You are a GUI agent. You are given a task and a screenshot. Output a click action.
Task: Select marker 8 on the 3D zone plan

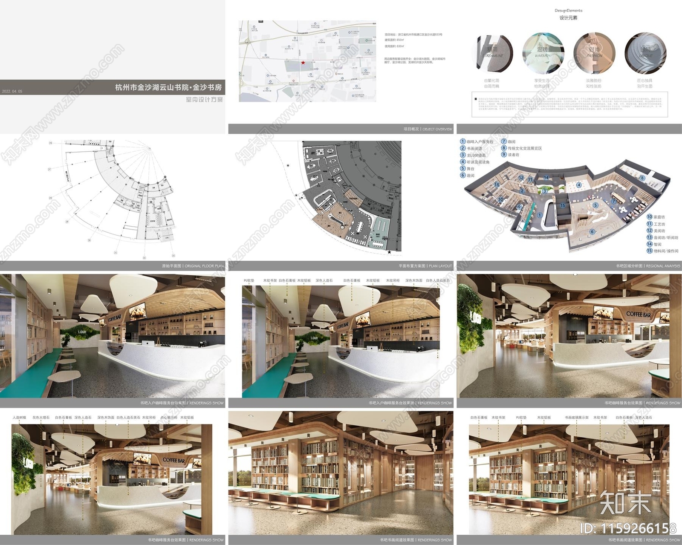click(x=642, y=178)
